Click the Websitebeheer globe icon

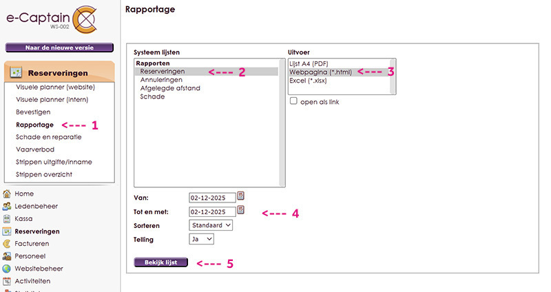coord(7,269)
